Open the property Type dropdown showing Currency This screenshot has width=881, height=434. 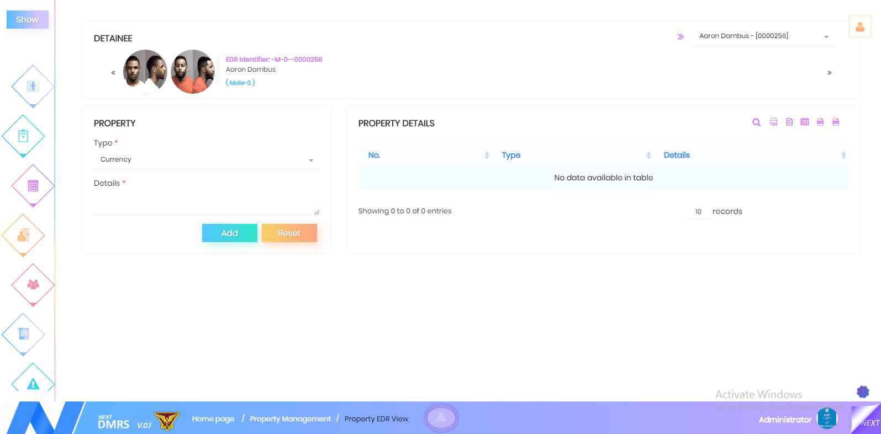point(206,159)
